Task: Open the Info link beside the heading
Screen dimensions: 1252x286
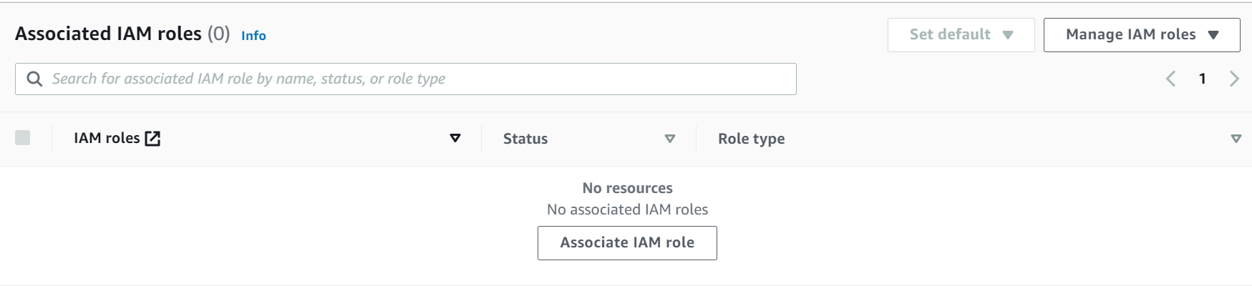Action: pyautogui.click(x=253, y=36)
